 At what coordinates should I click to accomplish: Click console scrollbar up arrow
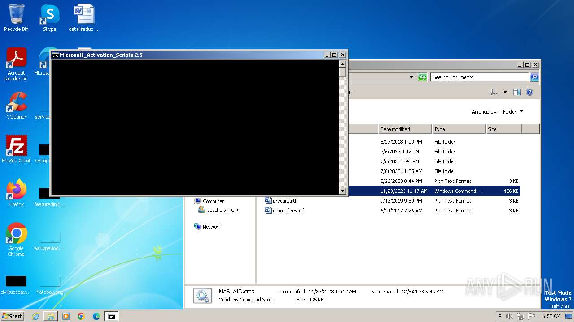coord(343,64)
